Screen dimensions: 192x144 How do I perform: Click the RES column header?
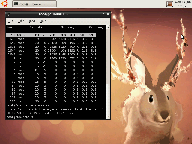63,35
